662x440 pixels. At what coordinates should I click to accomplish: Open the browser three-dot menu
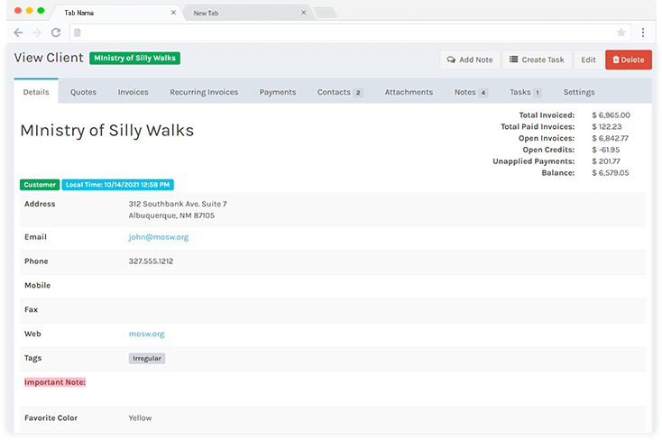pyautogui.click(x=642, y=32)
